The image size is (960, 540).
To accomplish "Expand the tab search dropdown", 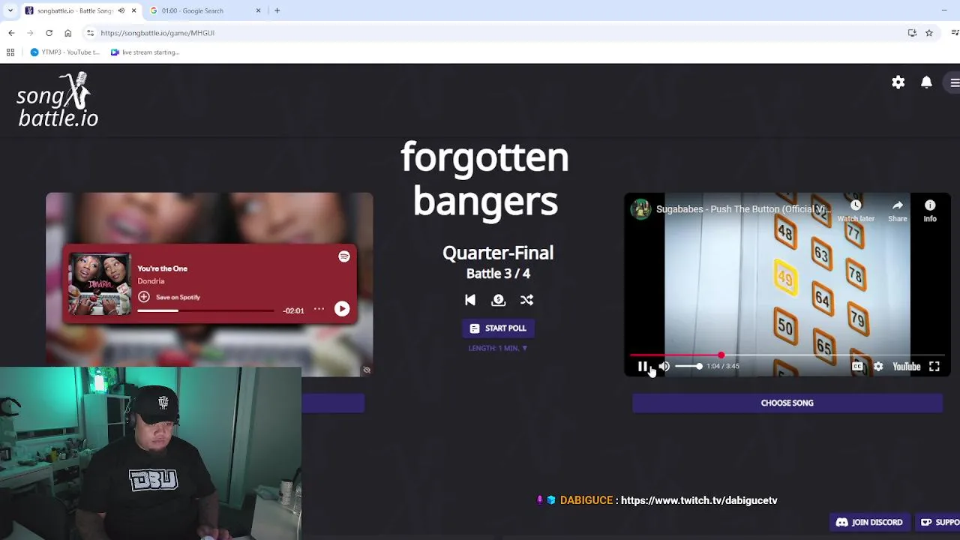I will coord(10,10).
